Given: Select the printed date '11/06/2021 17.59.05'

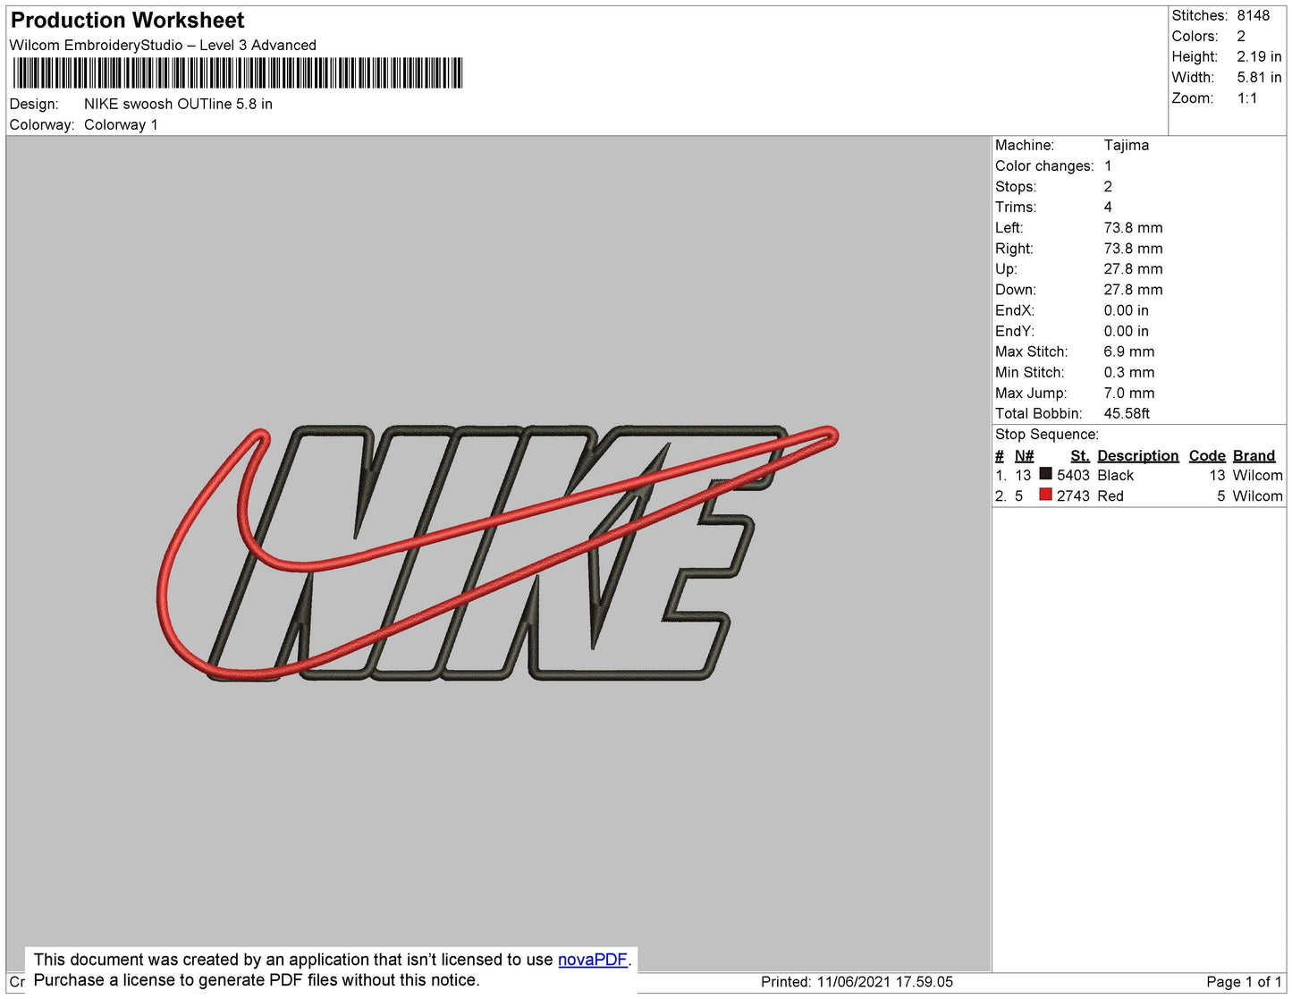Looking at the screenshot, I should click(x=884, y=981).
